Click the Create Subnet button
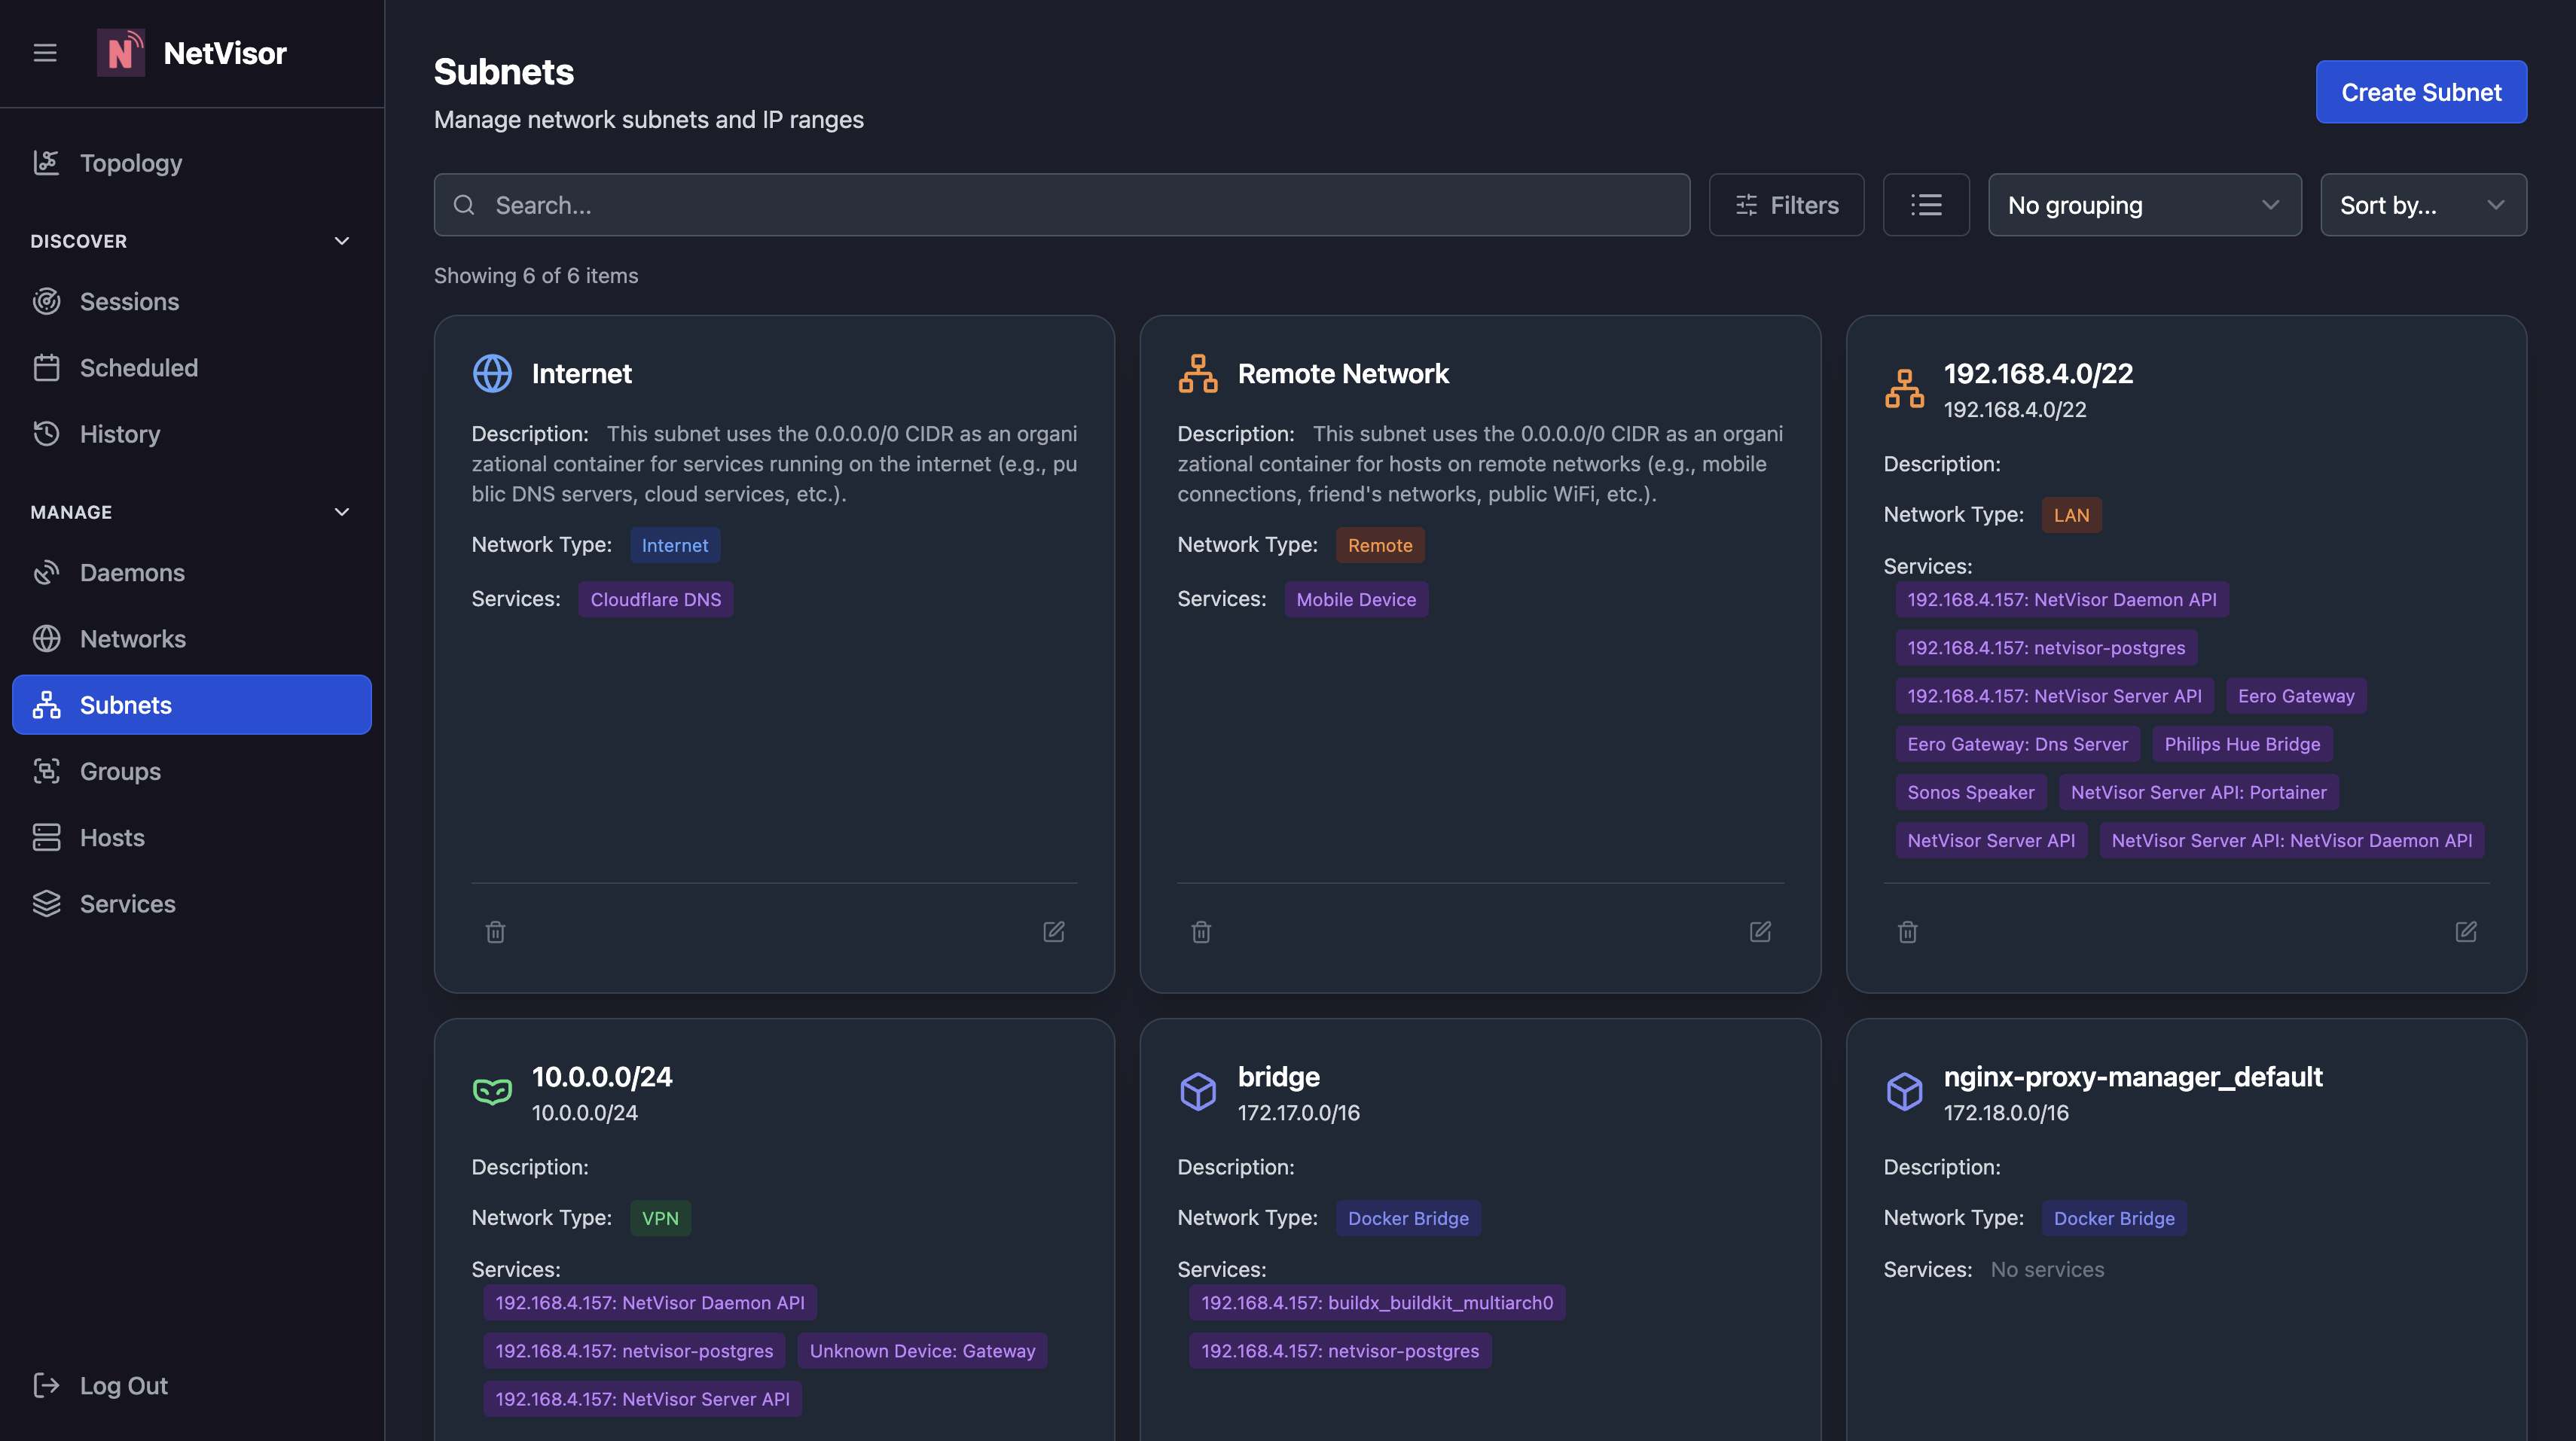The height and width of the screenshot is (1441, 2576). coord(2421,92)
